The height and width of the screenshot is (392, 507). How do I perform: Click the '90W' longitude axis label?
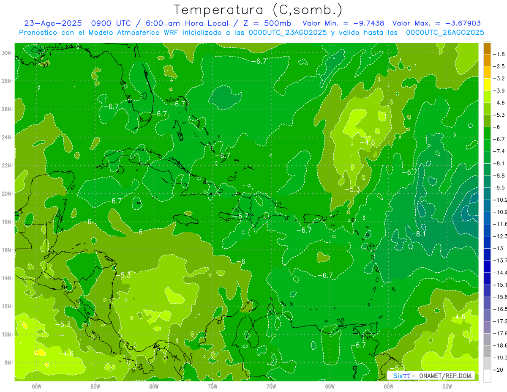36,387
